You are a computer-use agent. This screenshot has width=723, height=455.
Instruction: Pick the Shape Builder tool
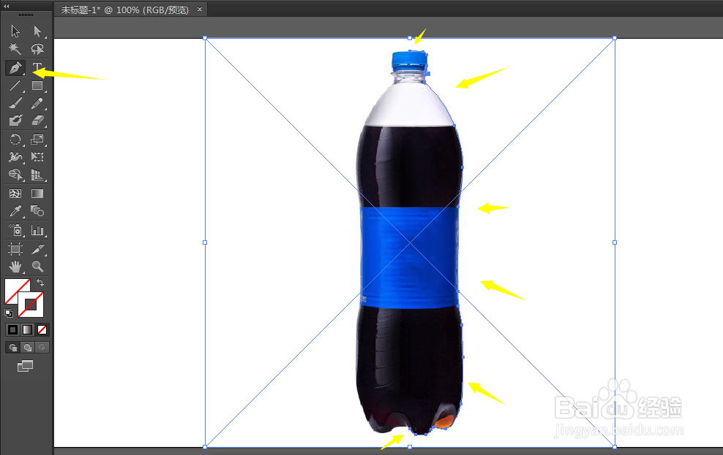[x=15, y=175]
